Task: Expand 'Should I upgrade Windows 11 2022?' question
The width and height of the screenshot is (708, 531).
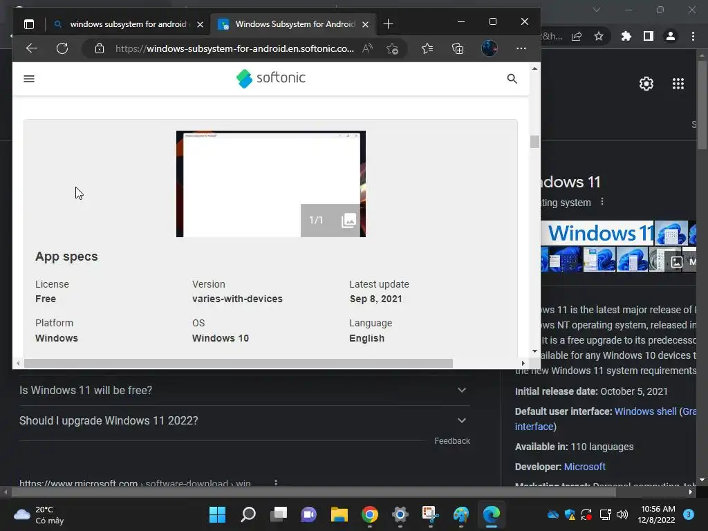Action: point(244,420)
